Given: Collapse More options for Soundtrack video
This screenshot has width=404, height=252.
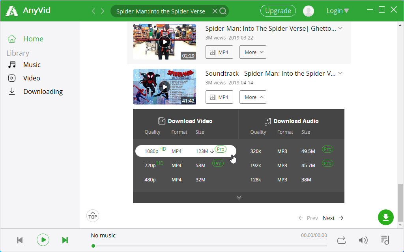Looking at the screenshot, I should (x=253, y=97).
